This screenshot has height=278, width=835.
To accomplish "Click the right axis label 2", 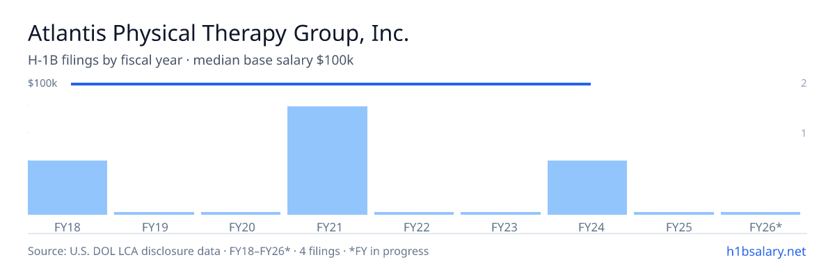I will click(x=804, y=83).
